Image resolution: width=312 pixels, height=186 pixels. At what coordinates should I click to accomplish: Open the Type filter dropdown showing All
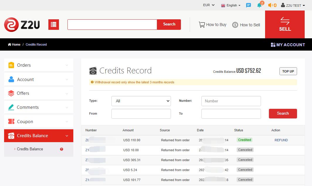pos(141,101)
